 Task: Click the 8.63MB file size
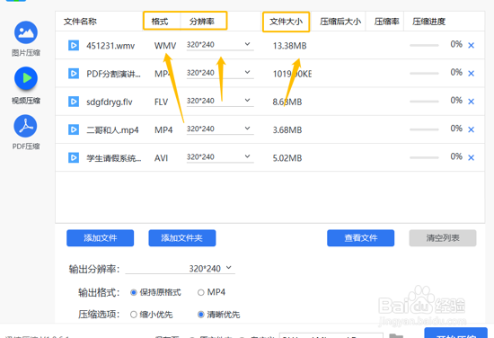click(x=287, y=102)
